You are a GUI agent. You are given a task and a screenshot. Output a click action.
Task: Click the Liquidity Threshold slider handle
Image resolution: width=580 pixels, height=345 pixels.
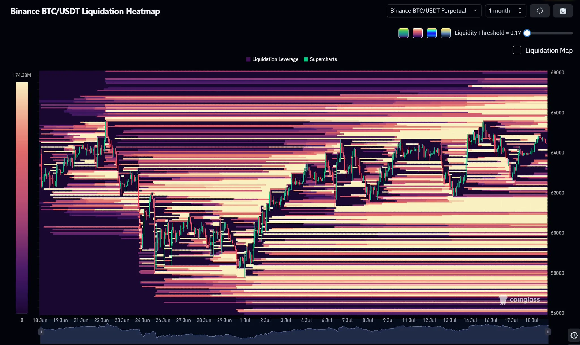(527, 33)
